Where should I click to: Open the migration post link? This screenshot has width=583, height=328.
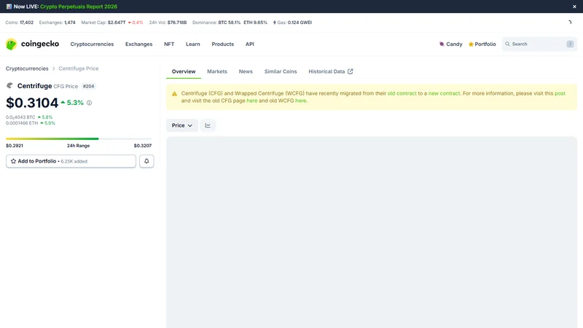point(560,93)
